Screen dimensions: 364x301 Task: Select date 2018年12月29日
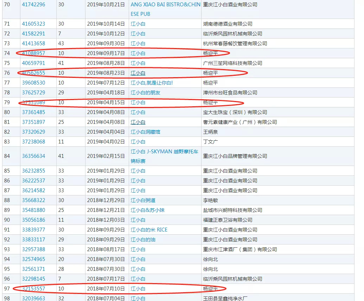(106, 200)
